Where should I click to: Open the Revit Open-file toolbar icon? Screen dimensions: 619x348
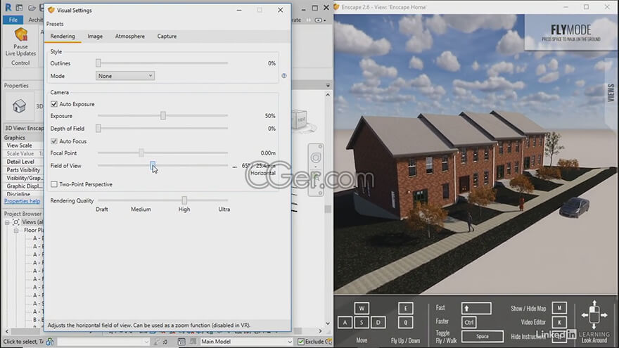click(x=32, y=8)
